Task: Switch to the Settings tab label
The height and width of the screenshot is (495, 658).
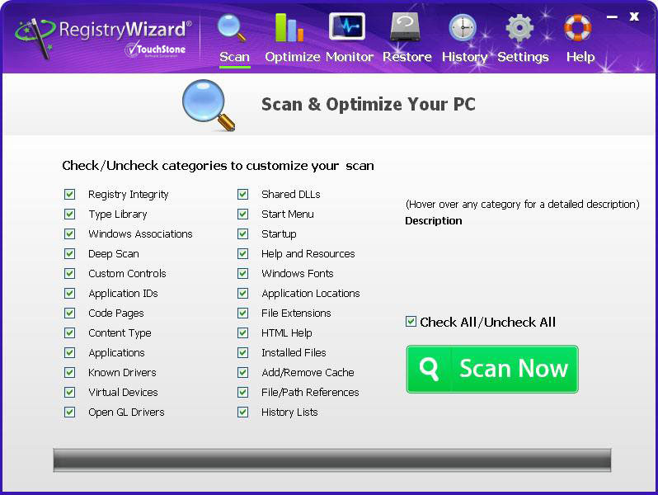Action: pos(523,57)
